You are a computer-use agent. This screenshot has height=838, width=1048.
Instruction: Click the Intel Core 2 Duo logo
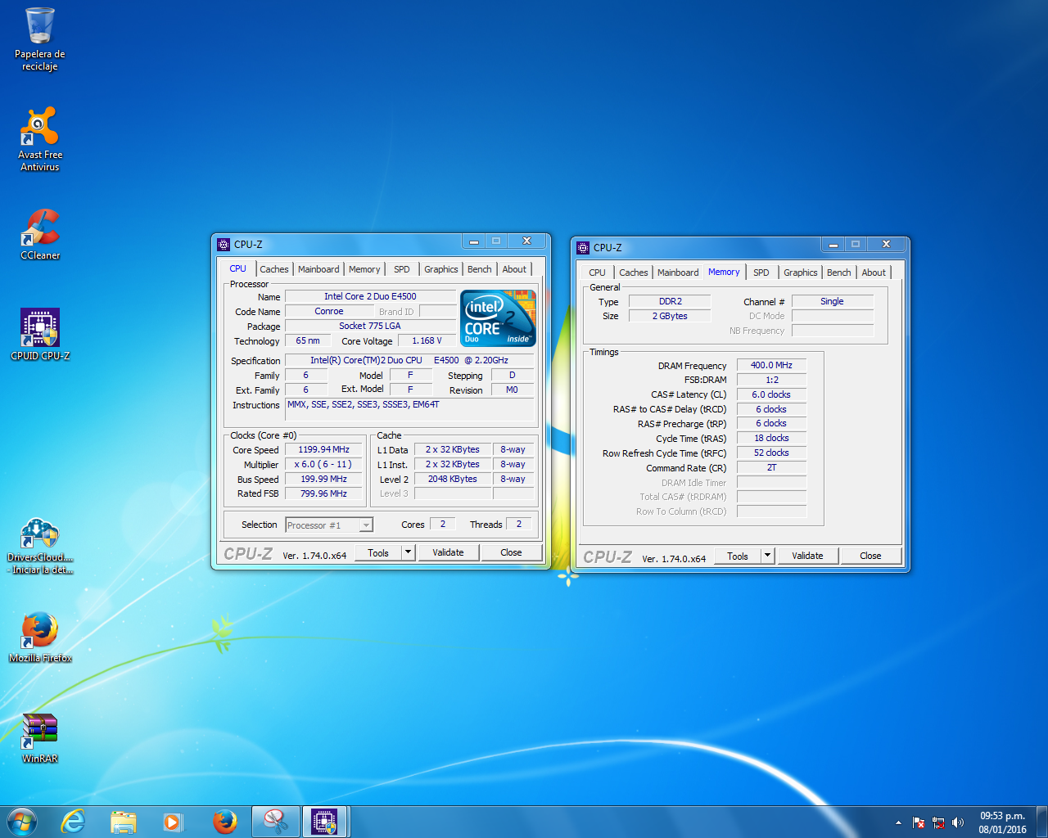click(498, 318)
